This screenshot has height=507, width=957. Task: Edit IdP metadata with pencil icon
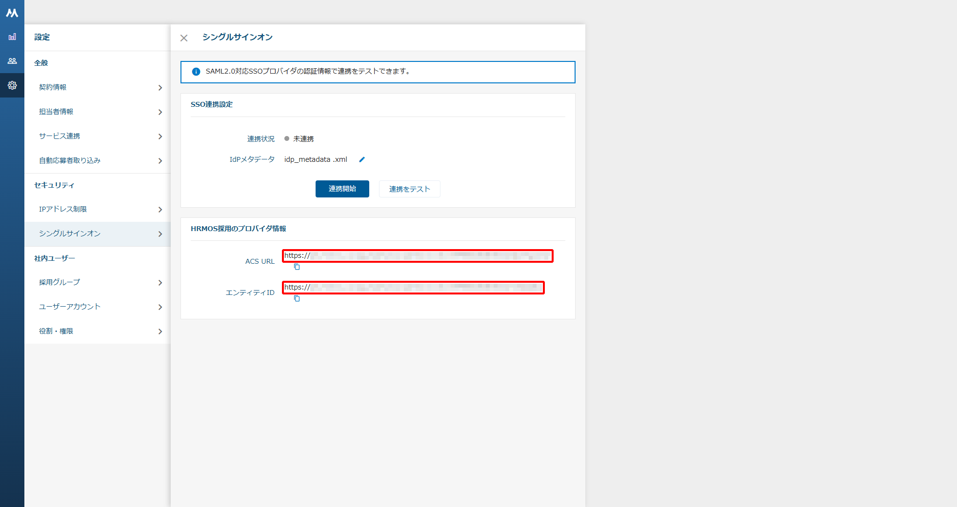362,159
